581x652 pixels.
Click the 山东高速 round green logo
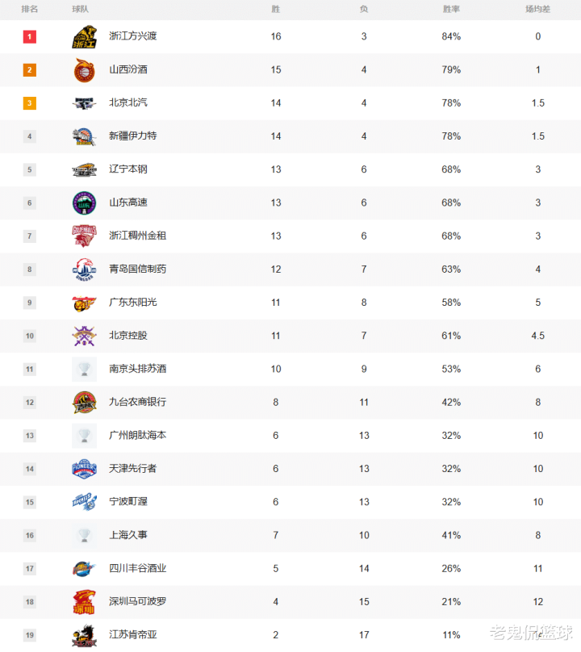pyautogui.click(x=85, y=203)
